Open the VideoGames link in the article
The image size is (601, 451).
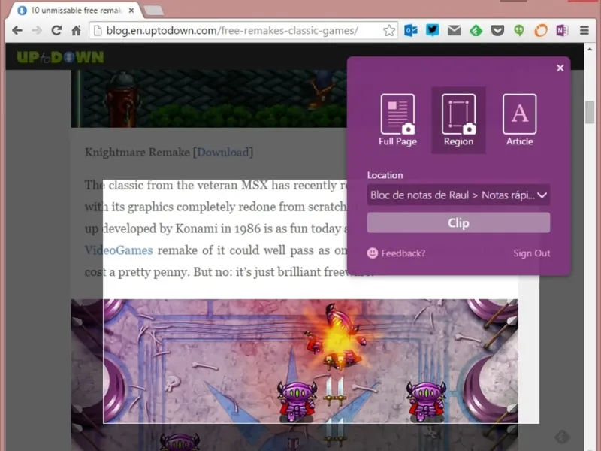coord(119,250)
